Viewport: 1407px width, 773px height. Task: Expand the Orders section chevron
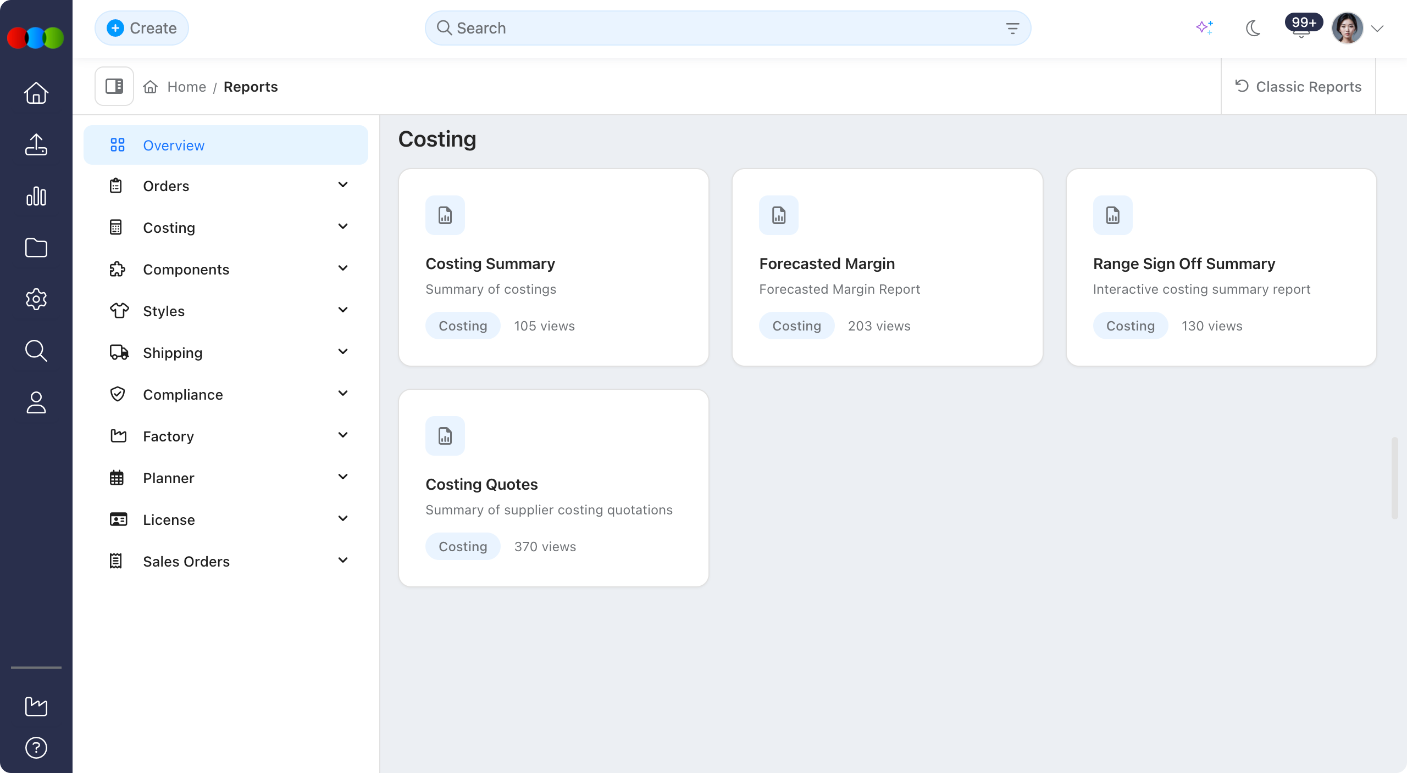(x=343, y=185)
